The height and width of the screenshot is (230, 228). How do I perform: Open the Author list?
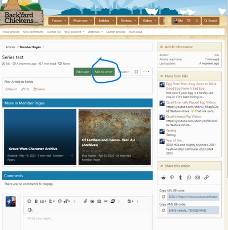54,32
